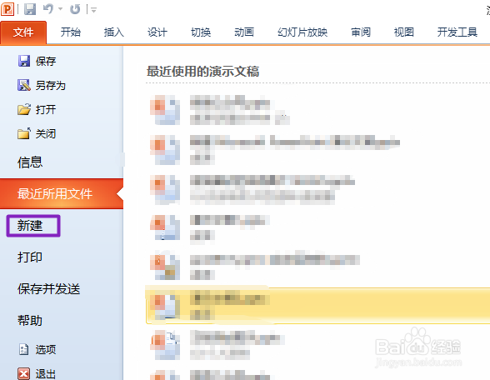
Task: Click the 打开 folder icon
Action: [24, 109]
